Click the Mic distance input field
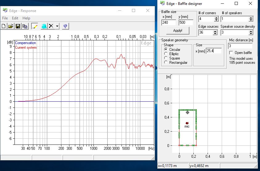 240,46
